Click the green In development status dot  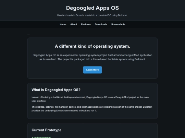pos(32,137)
